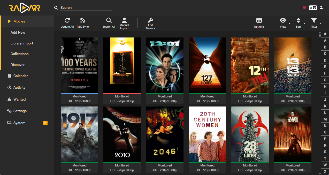Open Settings in the sidebar

click(x=27, y=111)
